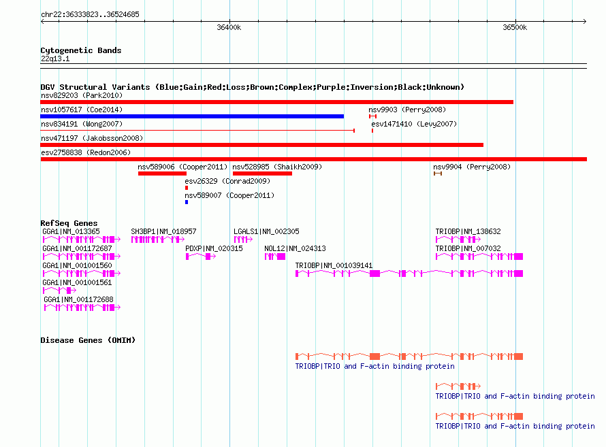Image resolution: width=606 pixels, height=447 pixels.
Task: Click the DGV Structural Variants track title
Action: [x=253, y=87]
